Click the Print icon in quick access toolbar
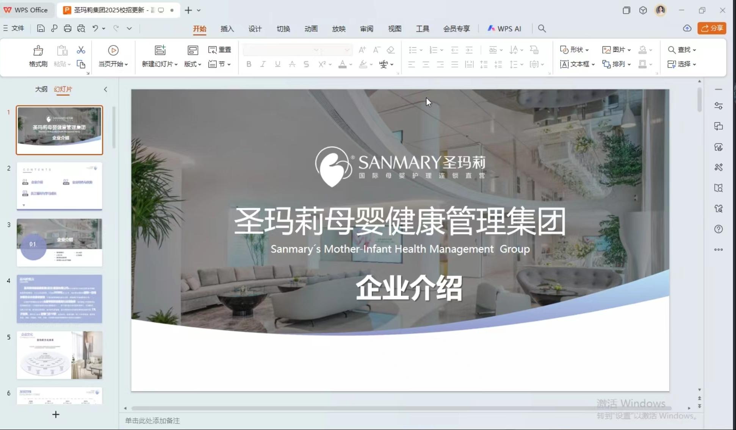Screen dimensions: 736x430 click(67, 28)
